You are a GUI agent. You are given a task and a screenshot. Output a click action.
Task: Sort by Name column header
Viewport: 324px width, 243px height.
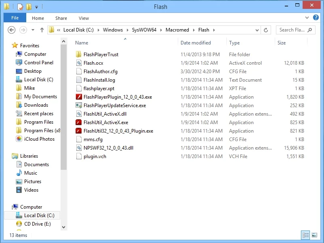(x=82, y=43)
